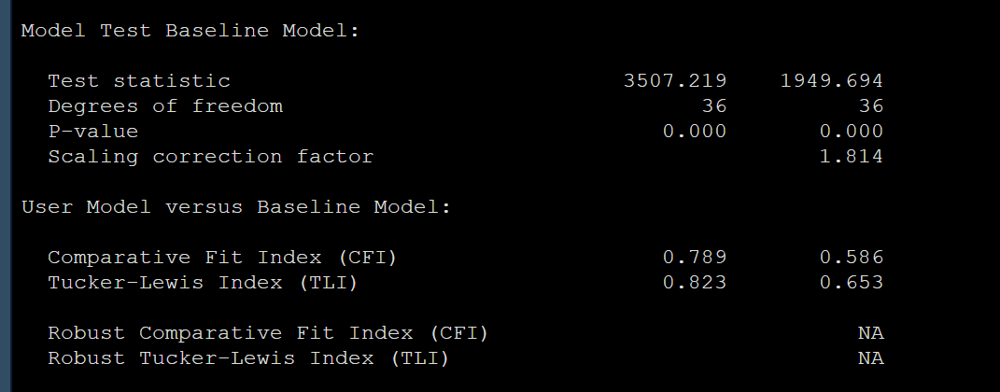Select the 'Robust Tucker-Lewis Index (TLI)' label

(x=248, y=358)
